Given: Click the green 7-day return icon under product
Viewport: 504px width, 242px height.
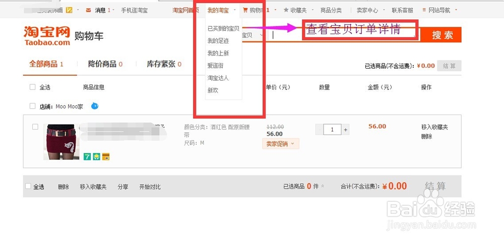Looking at the screenshot, I should tap(87, 156).
